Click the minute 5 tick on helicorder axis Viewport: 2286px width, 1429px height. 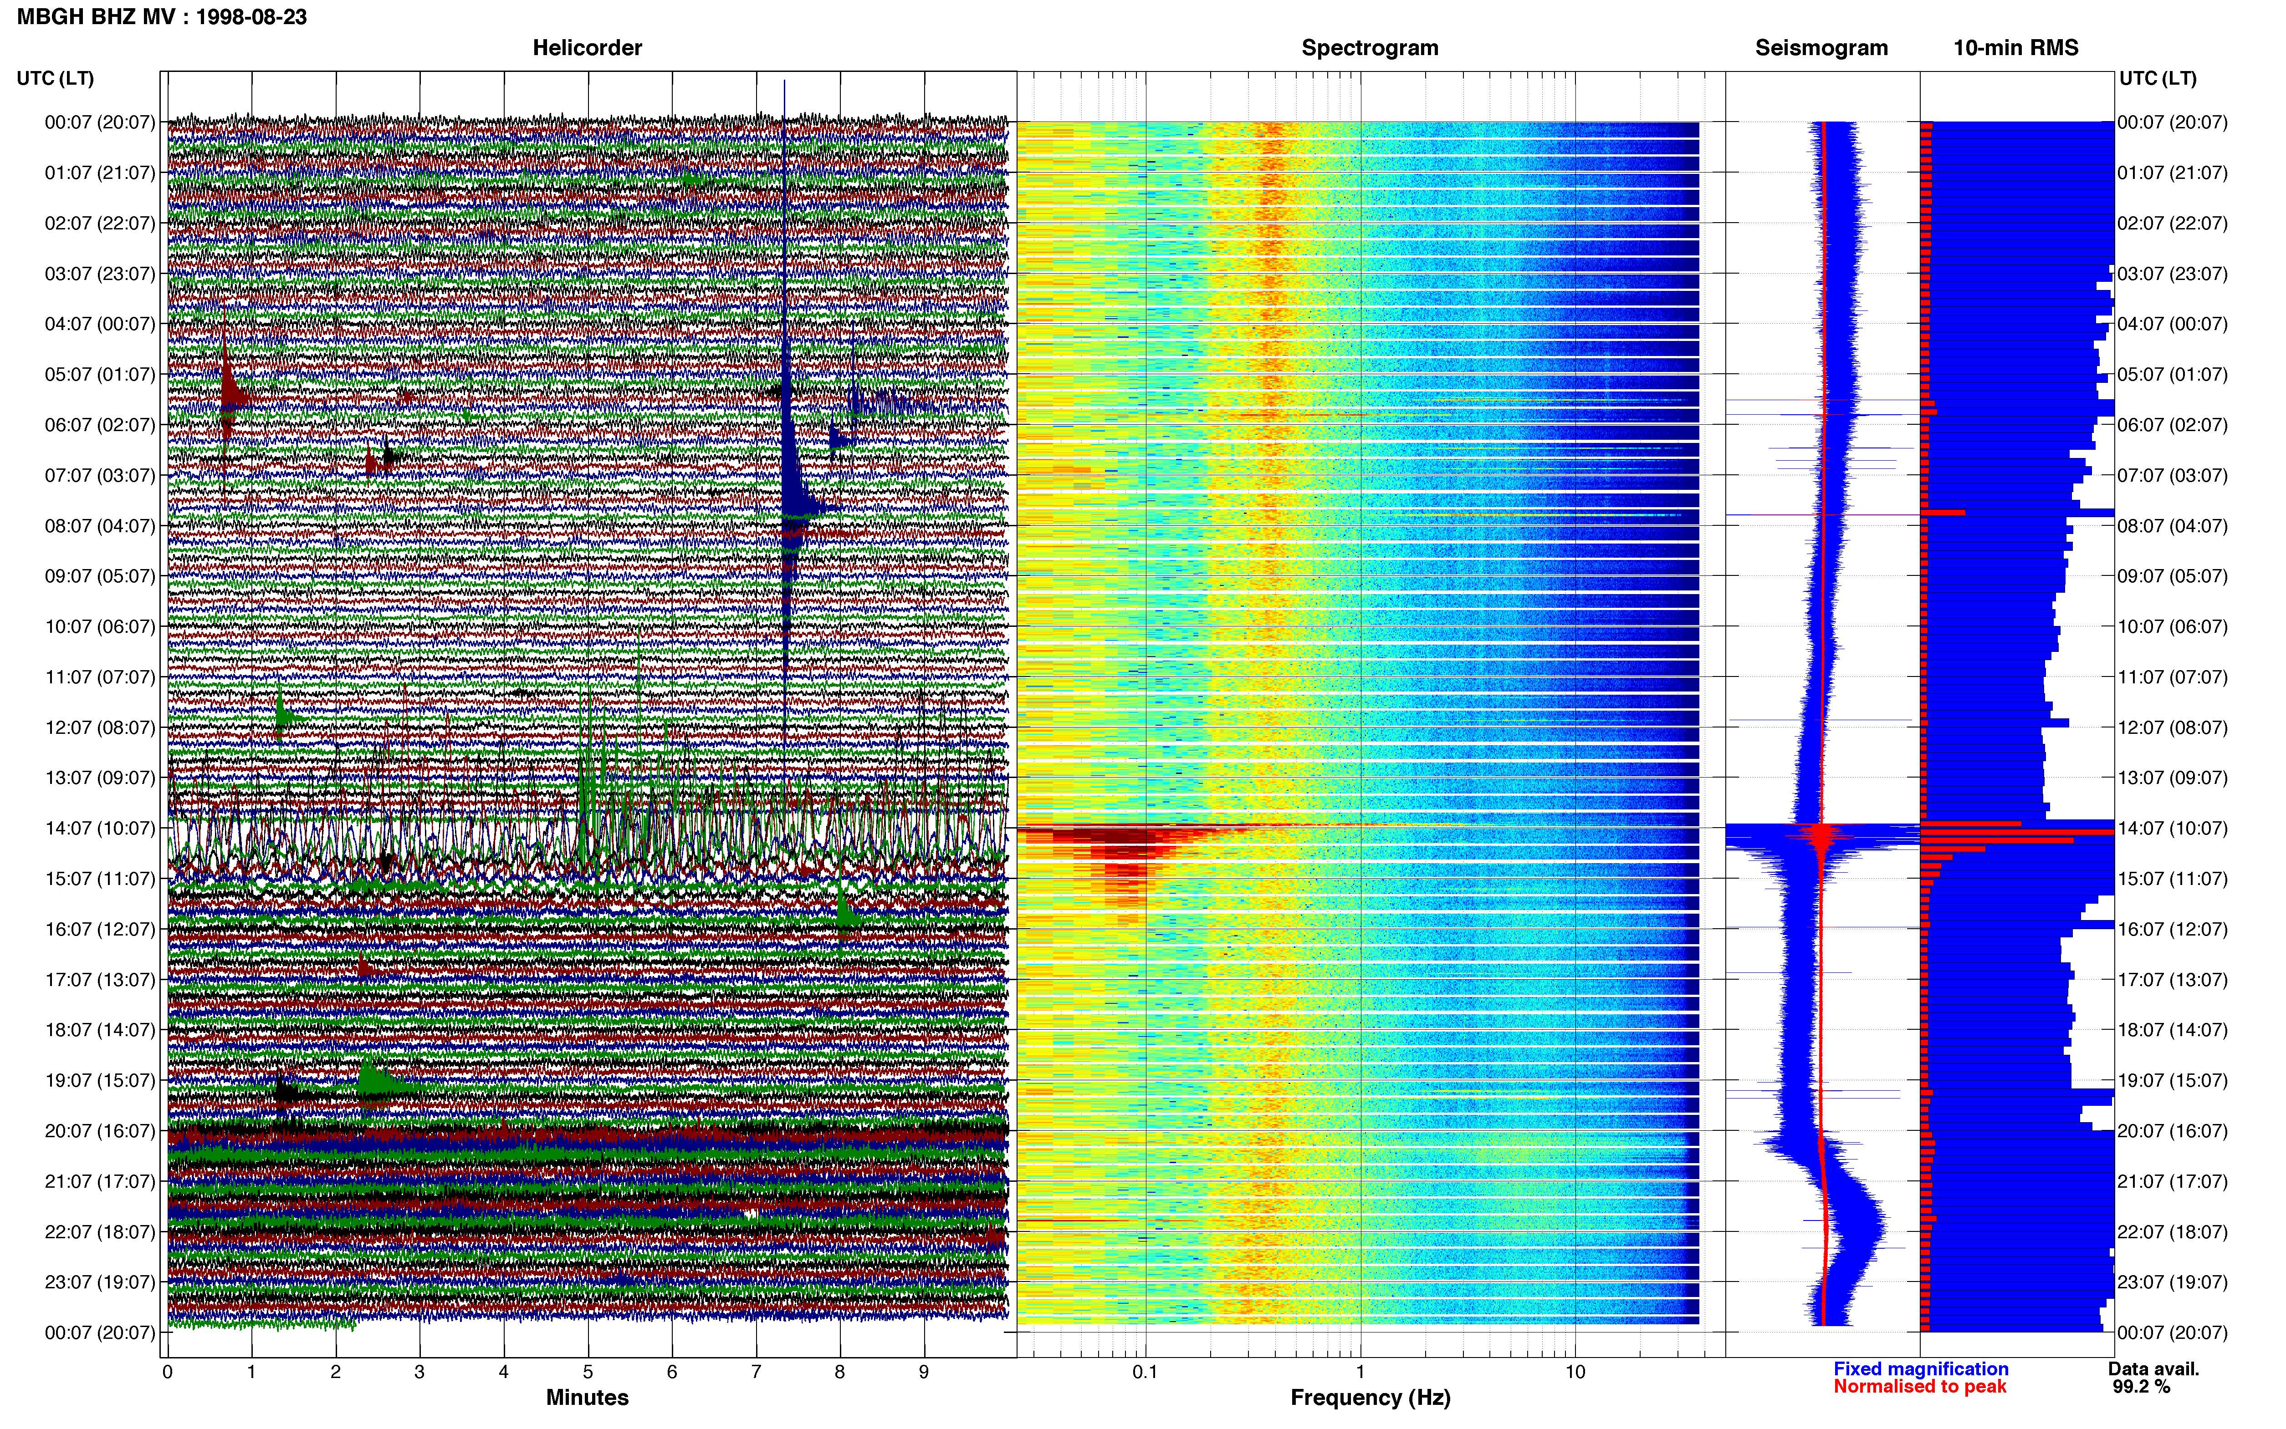click(x=588, y=1372)
